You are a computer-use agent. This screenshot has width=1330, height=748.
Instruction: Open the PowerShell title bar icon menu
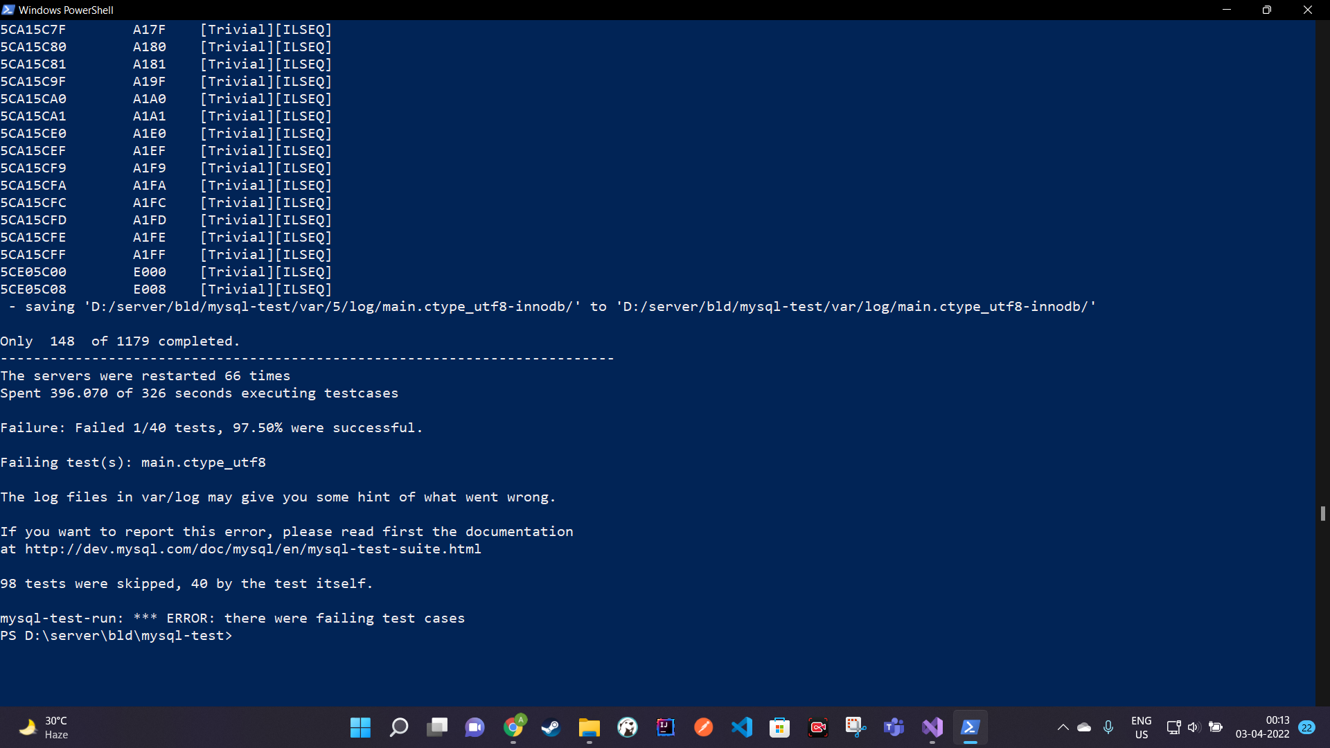point(8,10)
